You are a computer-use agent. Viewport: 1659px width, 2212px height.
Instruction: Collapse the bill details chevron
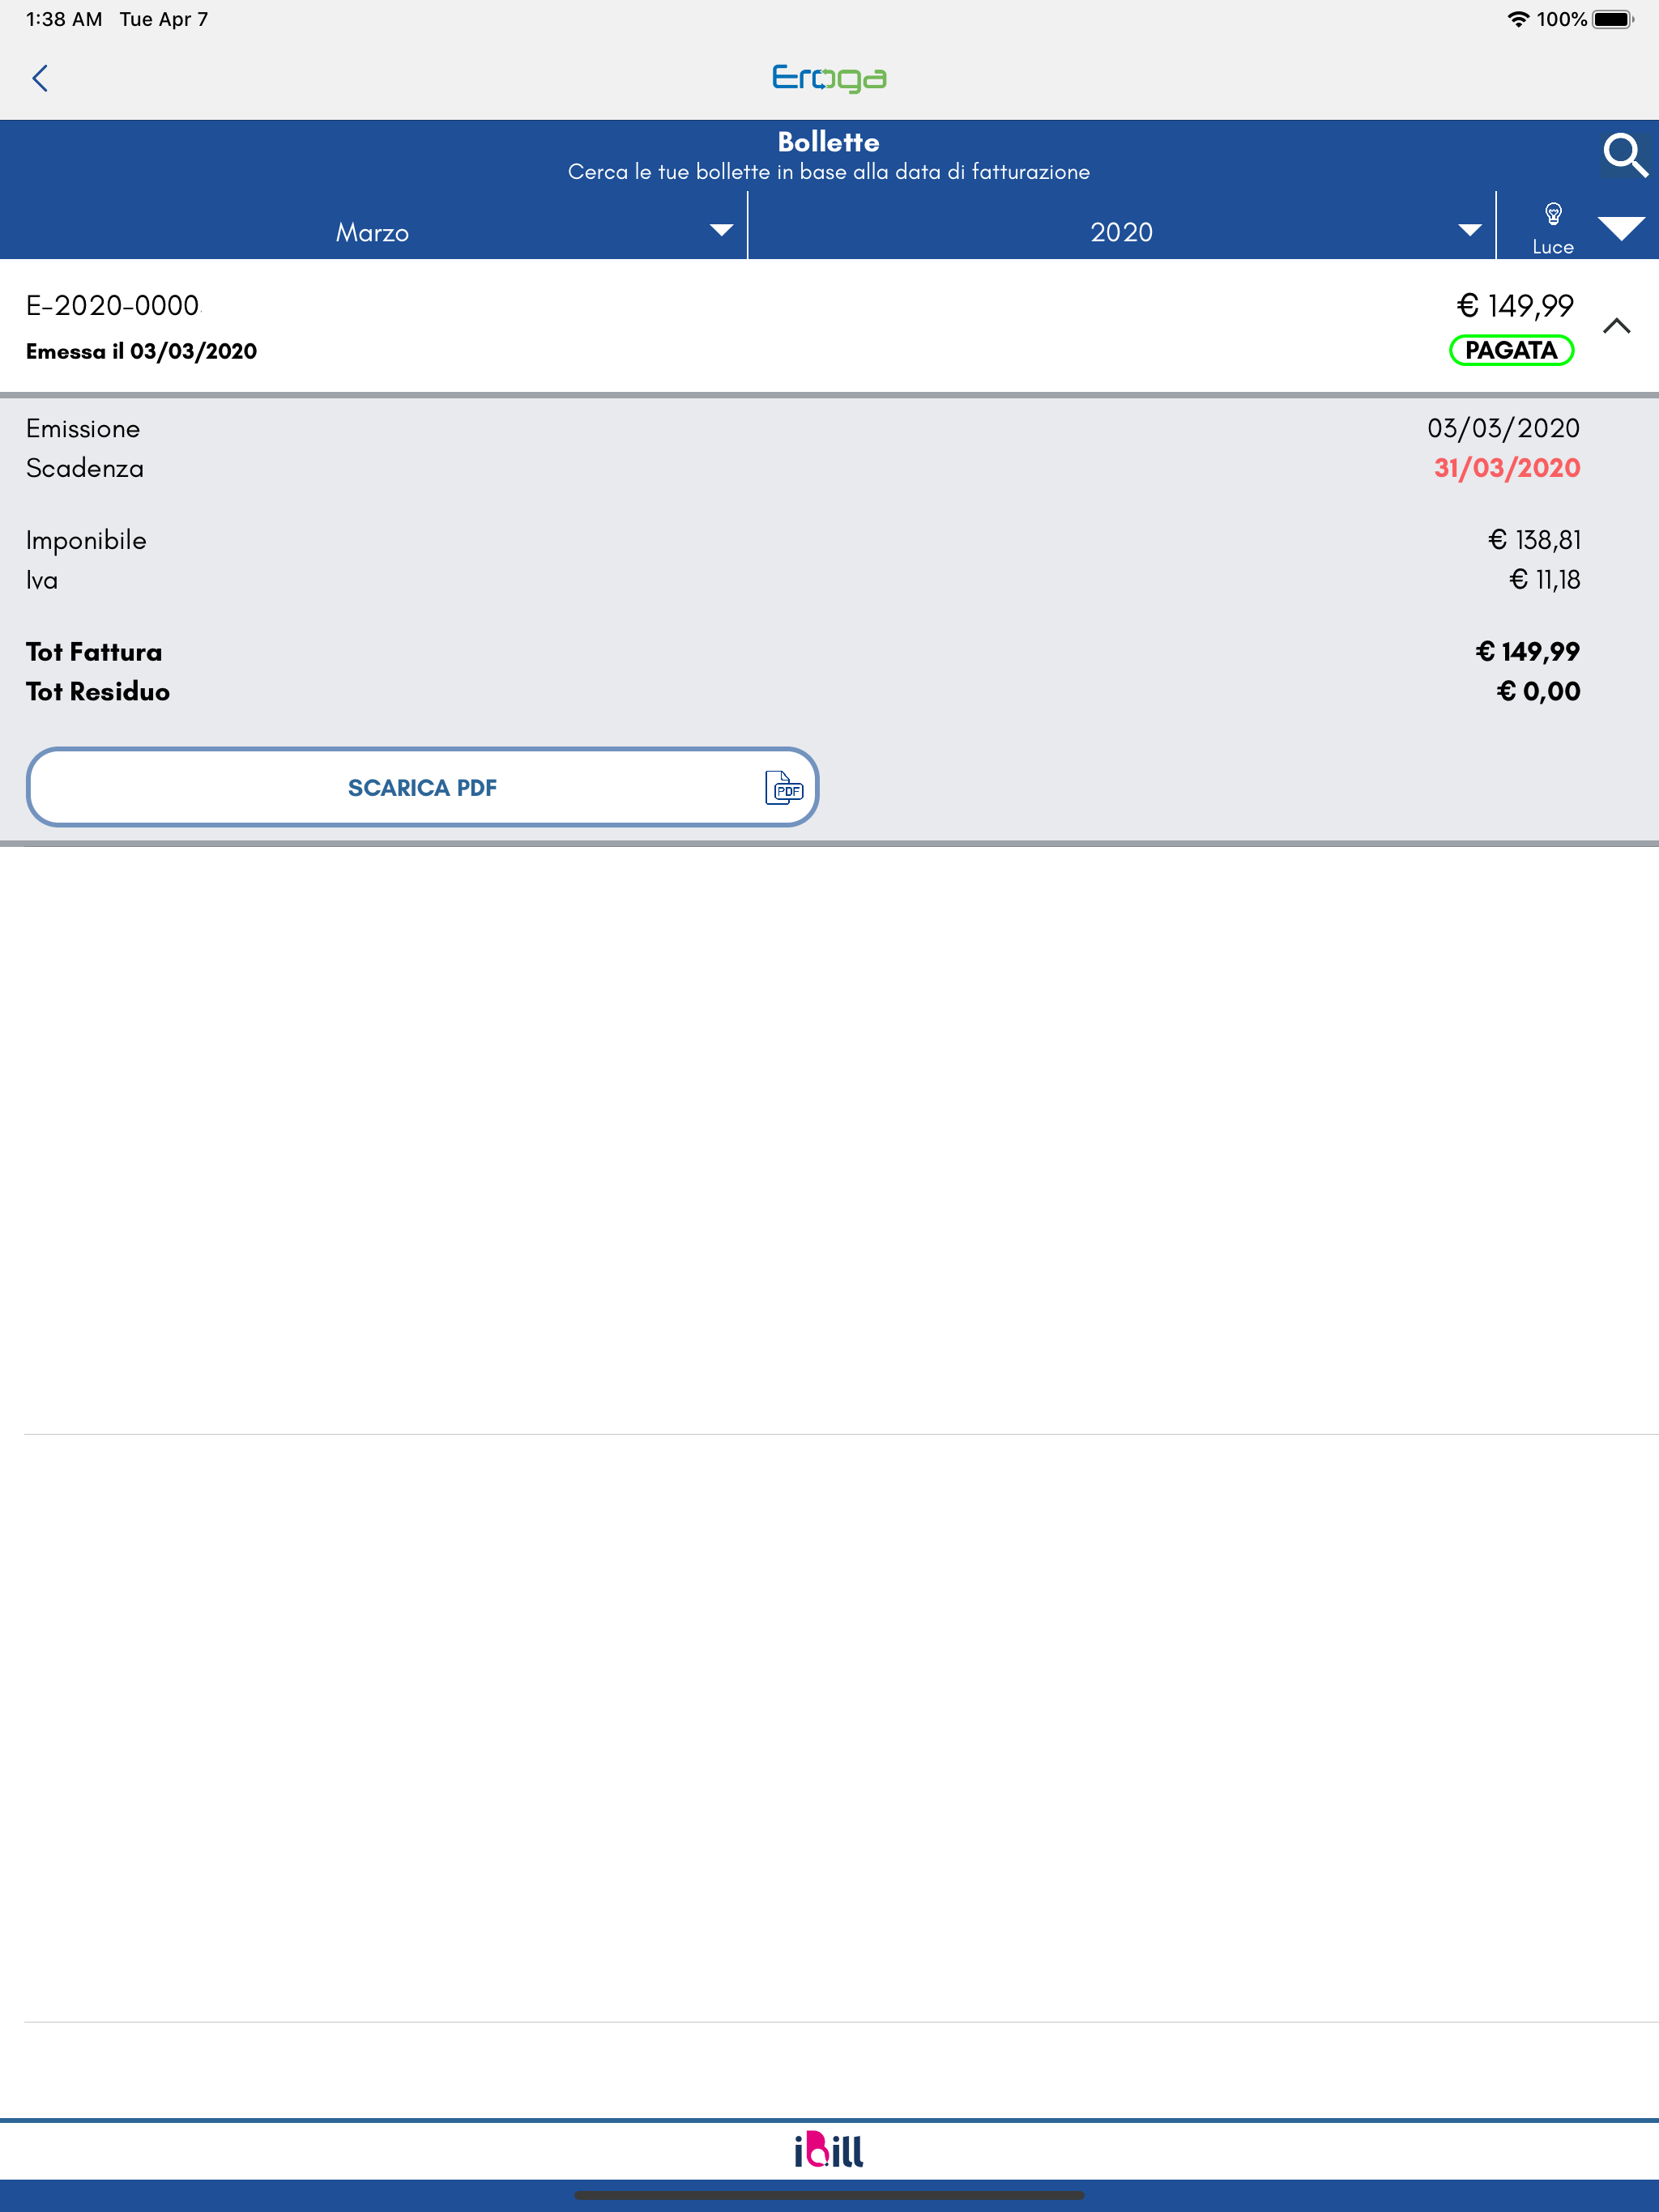pos(1617,326)
